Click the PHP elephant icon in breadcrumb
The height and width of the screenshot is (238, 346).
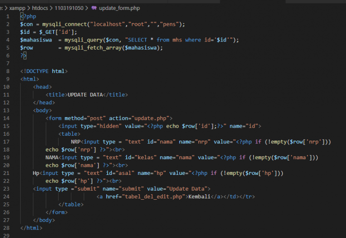pos(94,8)
